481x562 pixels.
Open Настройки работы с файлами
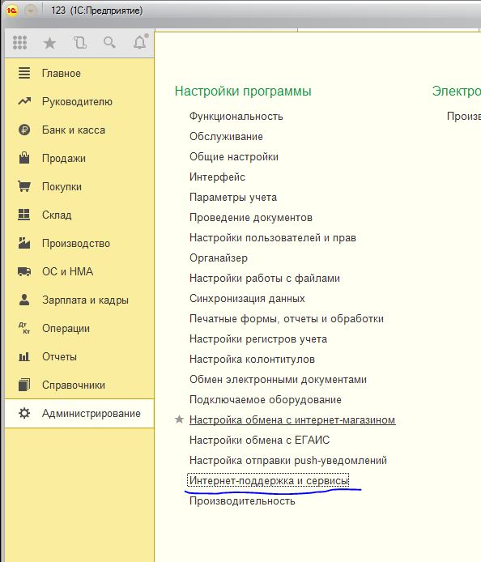[x=265, y=279]
